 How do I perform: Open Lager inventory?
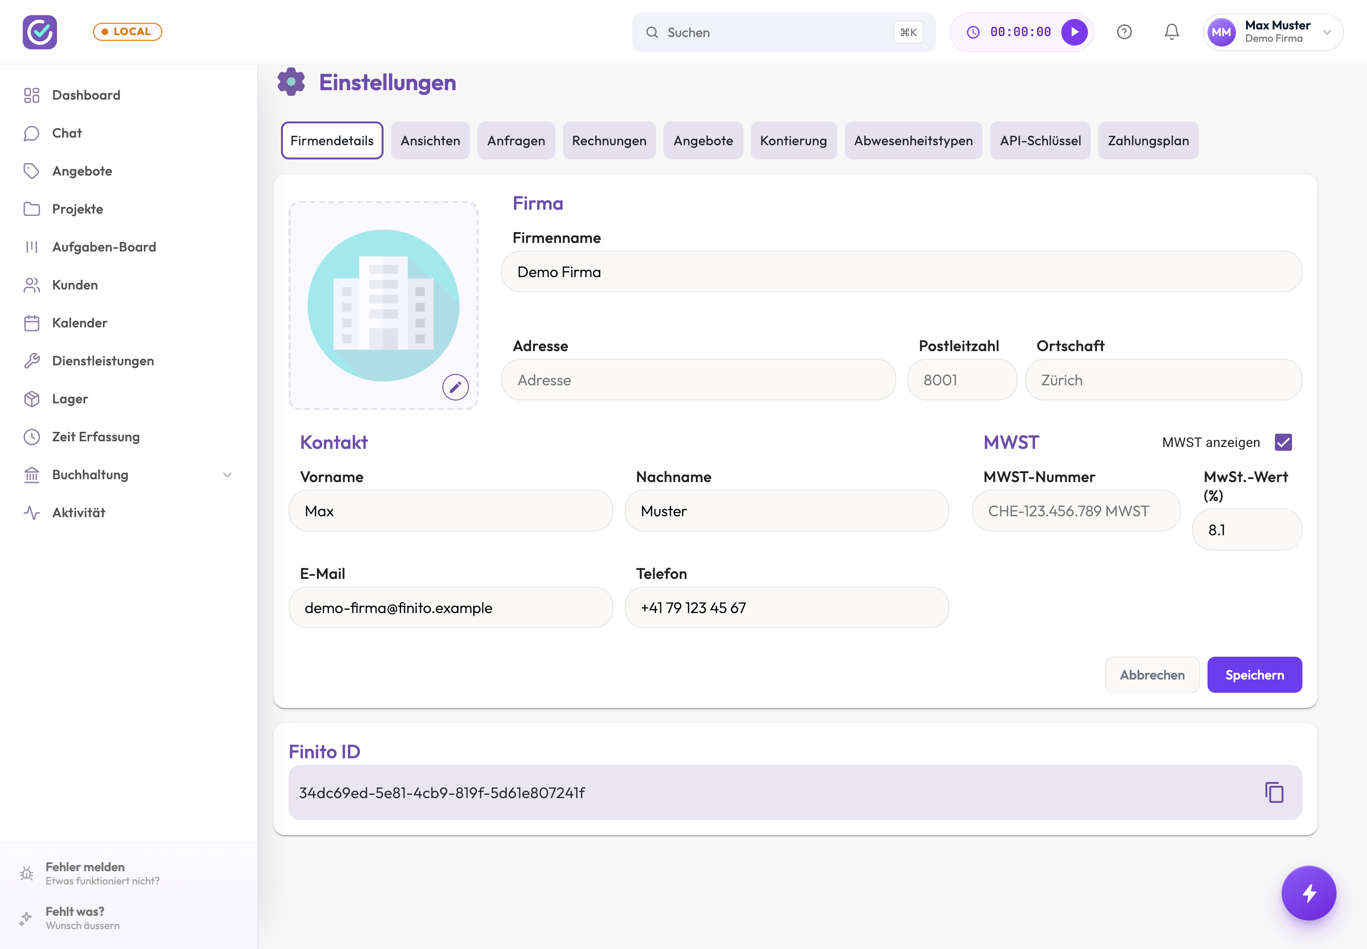70,399
